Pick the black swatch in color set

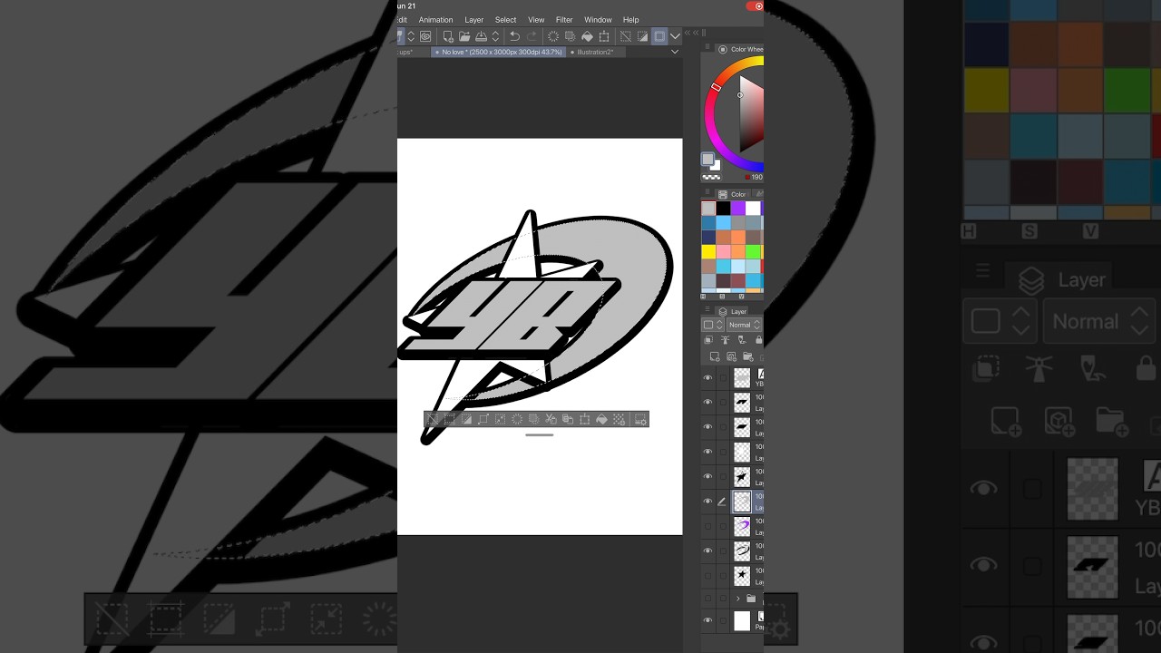click(x=723, y=209)
